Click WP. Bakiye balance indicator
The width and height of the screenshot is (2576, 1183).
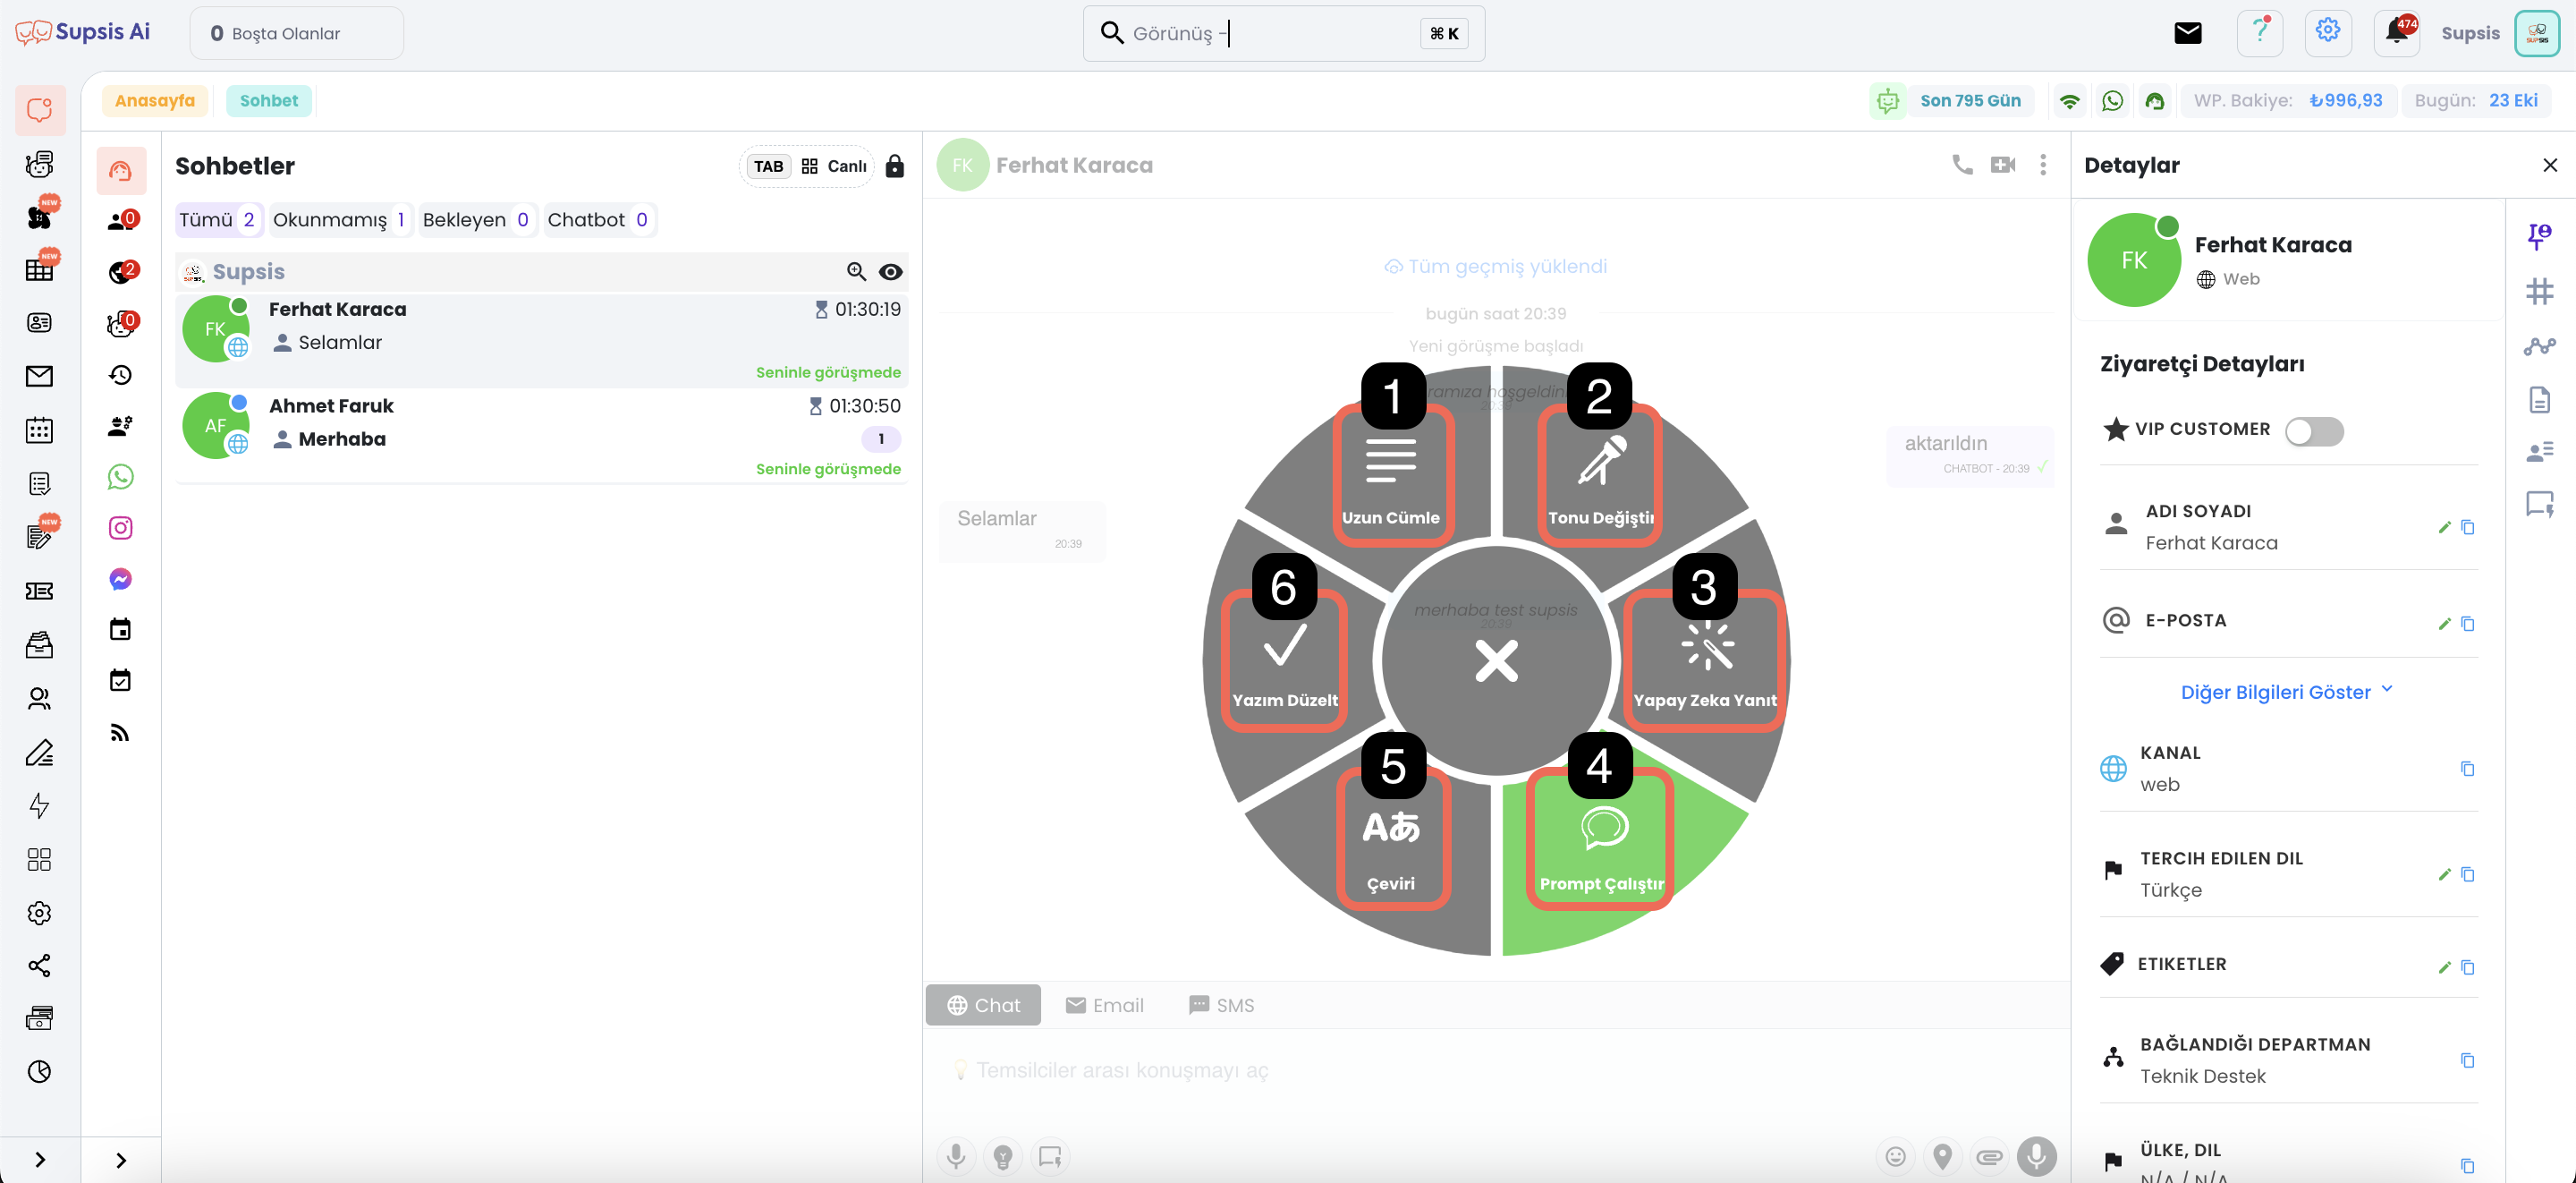[2288, 100]
